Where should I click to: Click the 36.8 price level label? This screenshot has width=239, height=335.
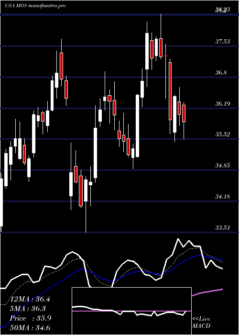[221, 73]
